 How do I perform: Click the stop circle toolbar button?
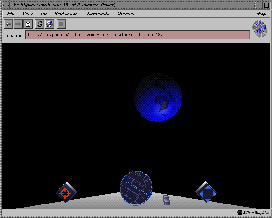pyautogui.click(x=61, y=24)
